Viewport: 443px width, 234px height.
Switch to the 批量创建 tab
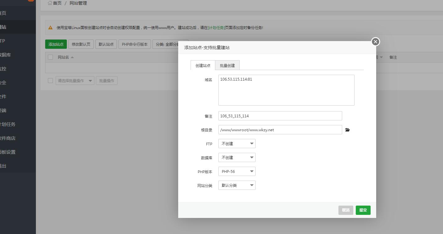click(227, 65)
